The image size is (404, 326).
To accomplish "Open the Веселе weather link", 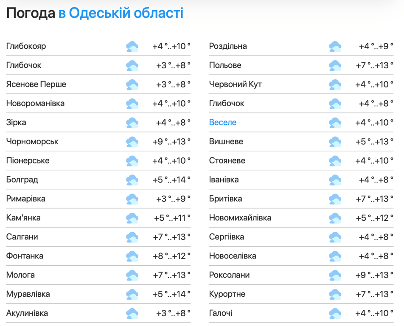I will click(222, 123).
